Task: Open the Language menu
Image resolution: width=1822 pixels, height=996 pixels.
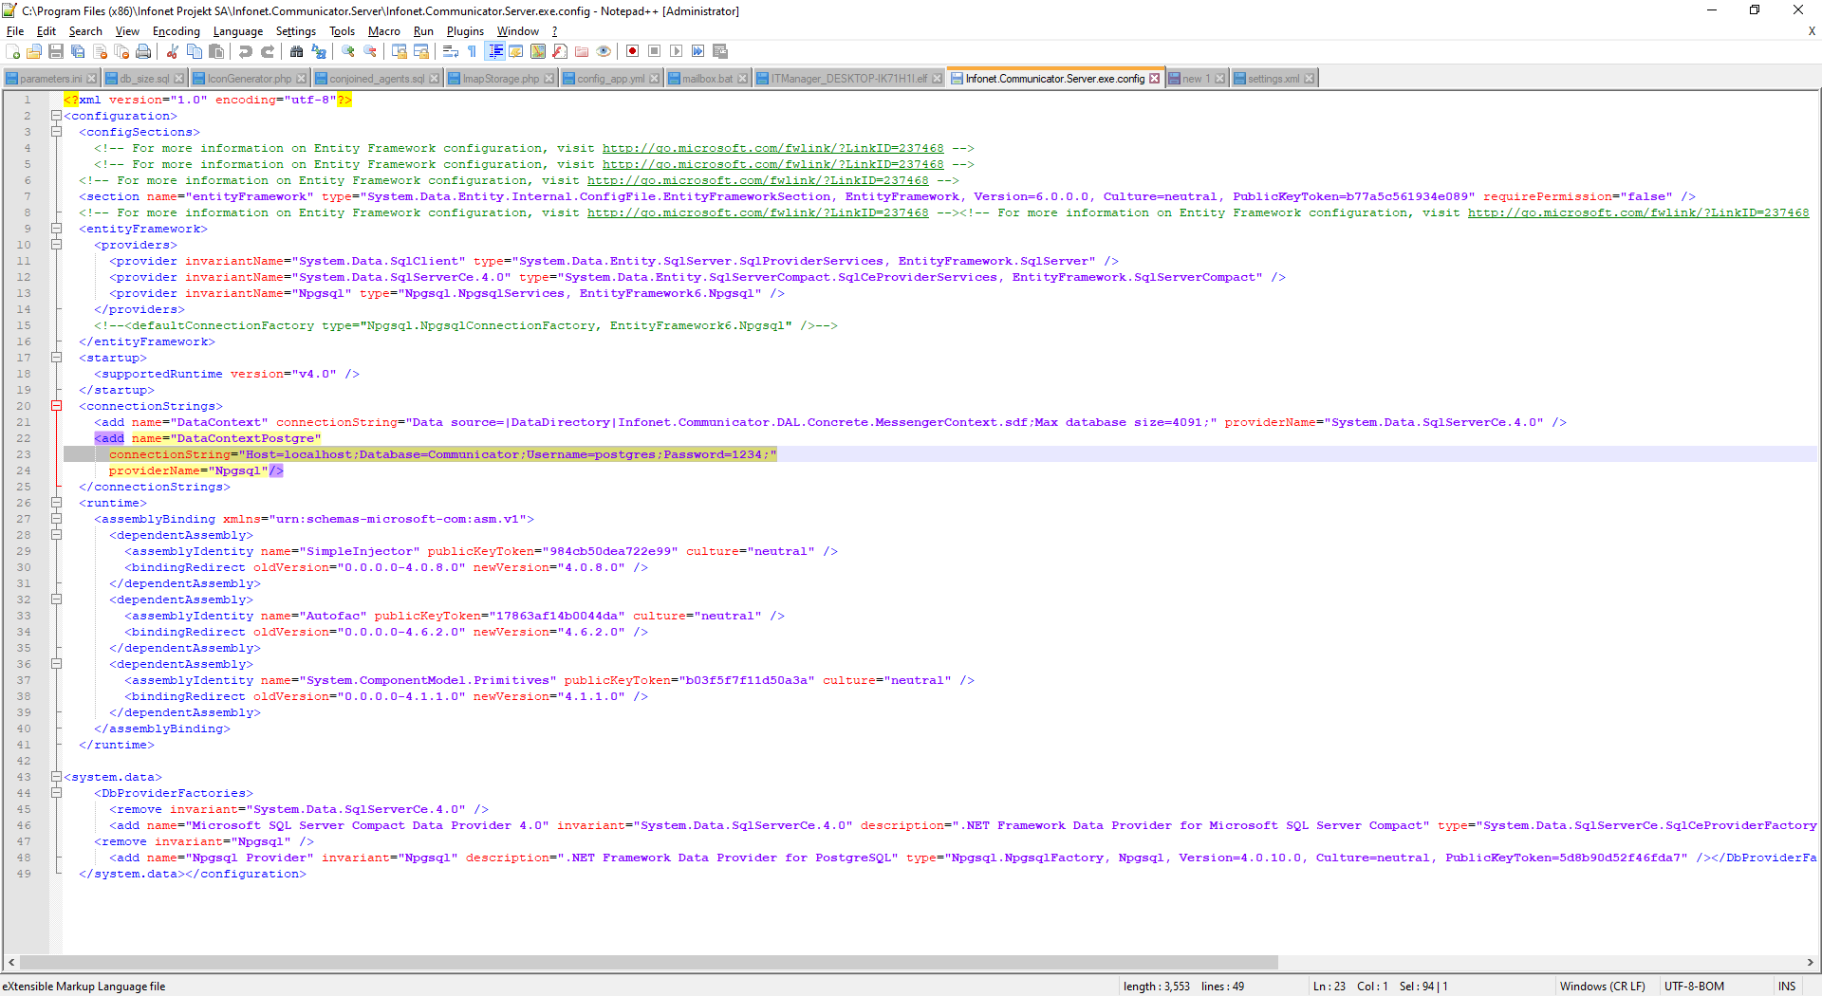Action: 238,31
